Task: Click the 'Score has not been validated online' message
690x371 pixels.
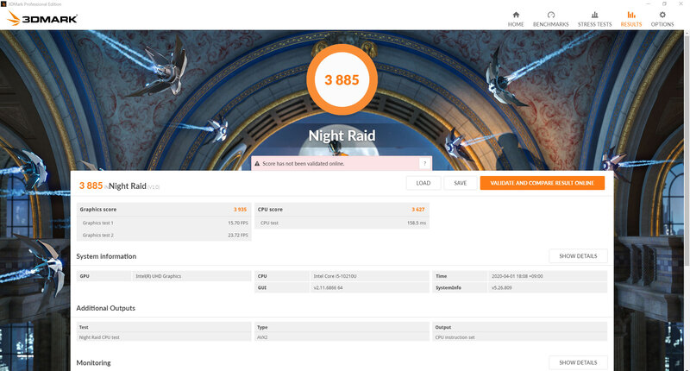Action: coord(304,164)
